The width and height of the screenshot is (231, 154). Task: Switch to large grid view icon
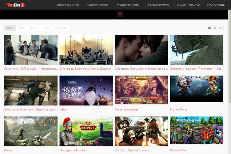[x=210, y=28]
